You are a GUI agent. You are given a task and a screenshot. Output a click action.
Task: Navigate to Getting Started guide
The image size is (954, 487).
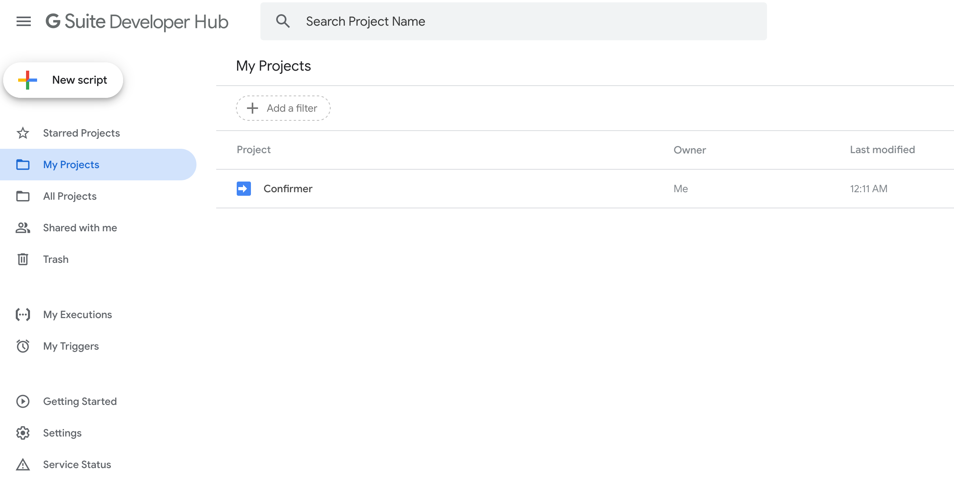click(79, 401)
